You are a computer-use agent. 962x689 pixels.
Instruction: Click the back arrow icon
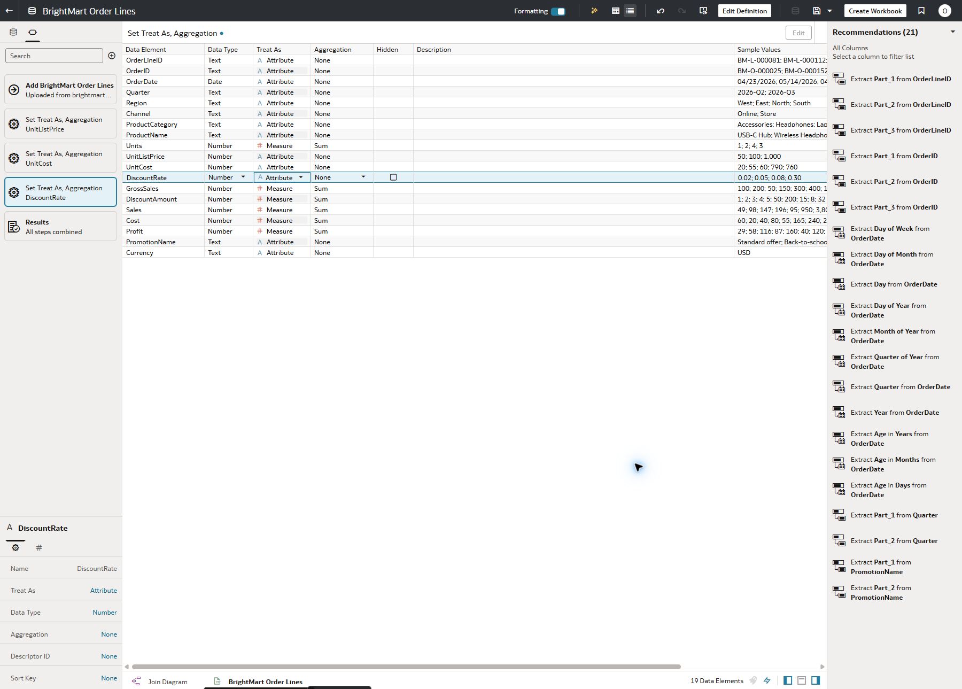[9, 11]
